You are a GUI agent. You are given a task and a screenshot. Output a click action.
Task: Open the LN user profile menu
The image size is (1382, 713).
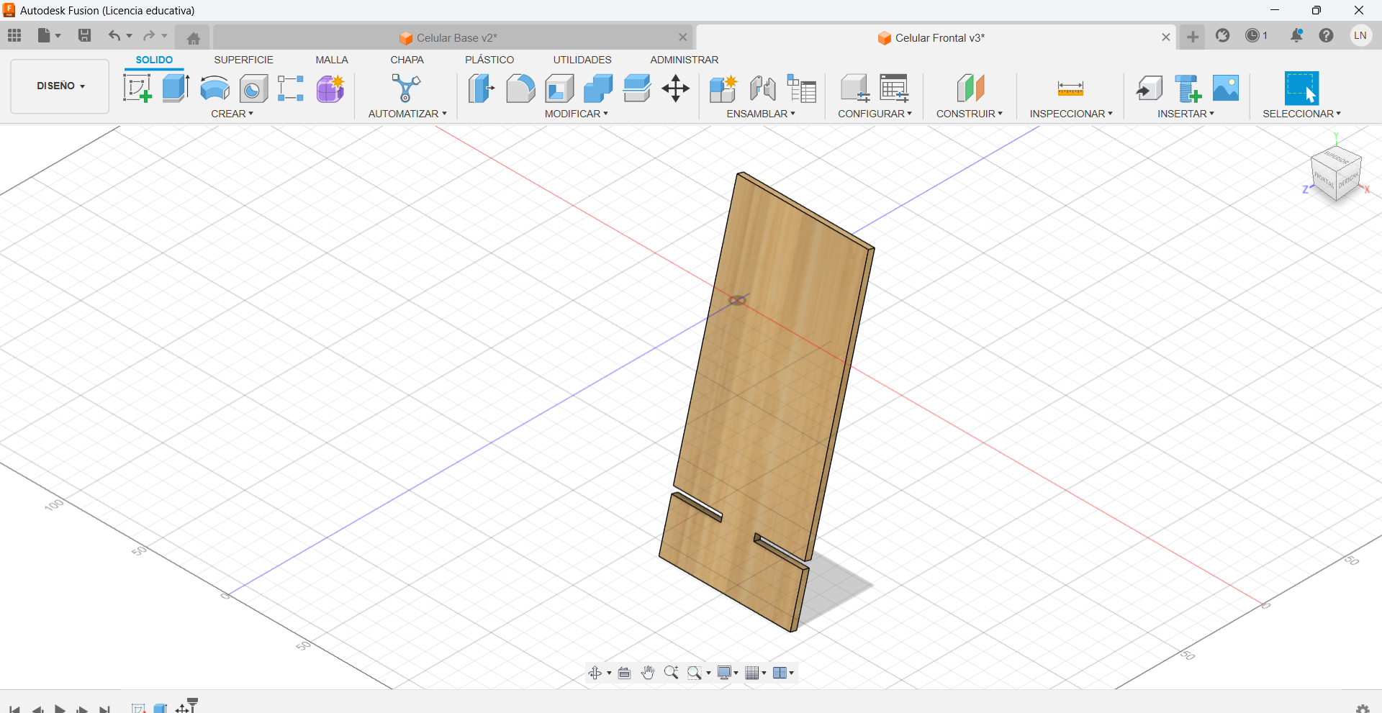[1360, 35]
